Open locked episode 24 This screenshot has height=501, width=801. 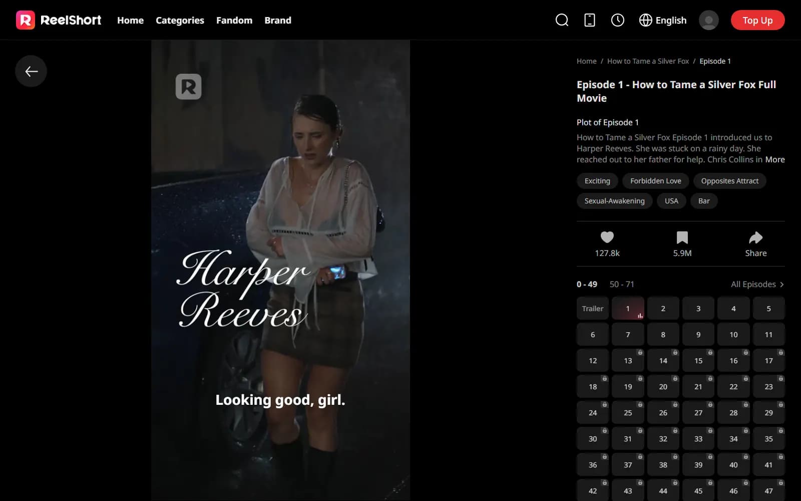[x=593, y=413]
